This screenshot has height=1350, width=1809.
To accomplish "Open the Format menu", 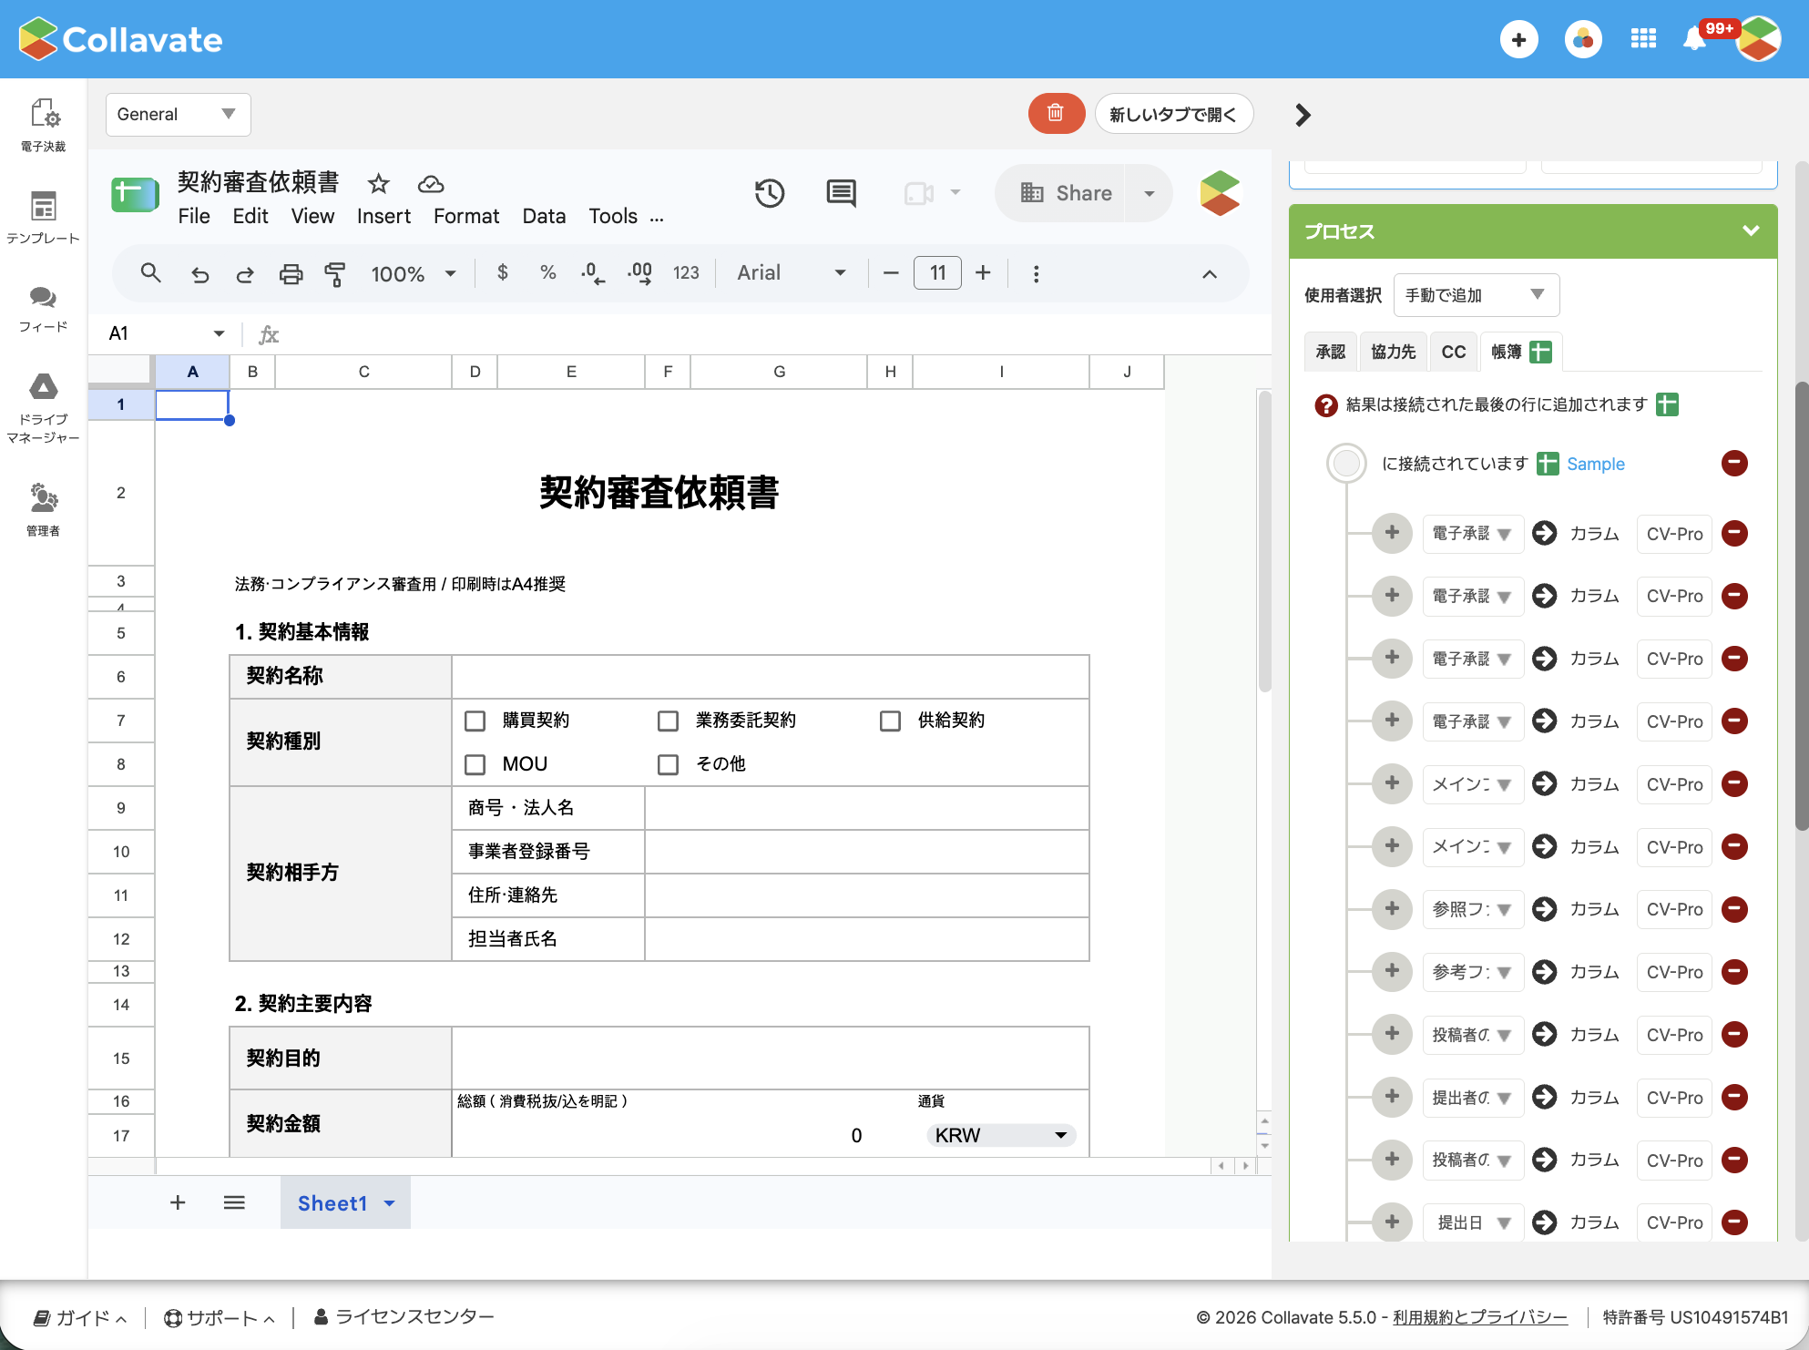I will pyautogui.click(x=465, y=216).
